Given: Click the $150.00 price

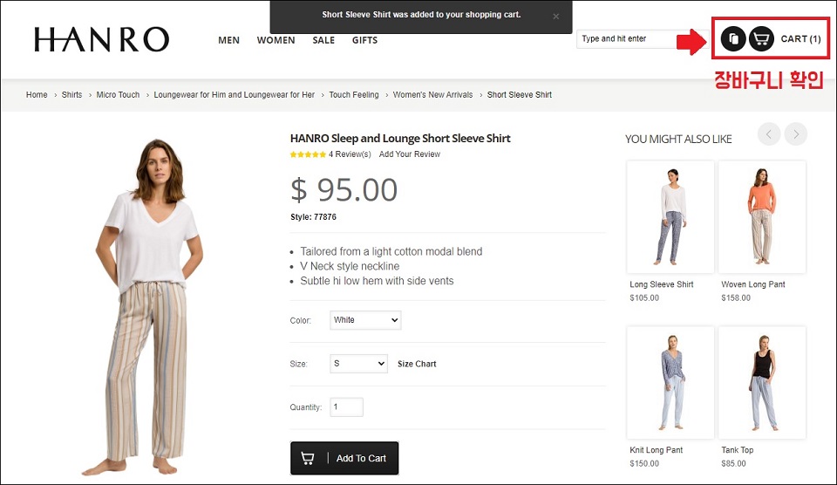Looking at the screenshot, I should pos(644,463).
